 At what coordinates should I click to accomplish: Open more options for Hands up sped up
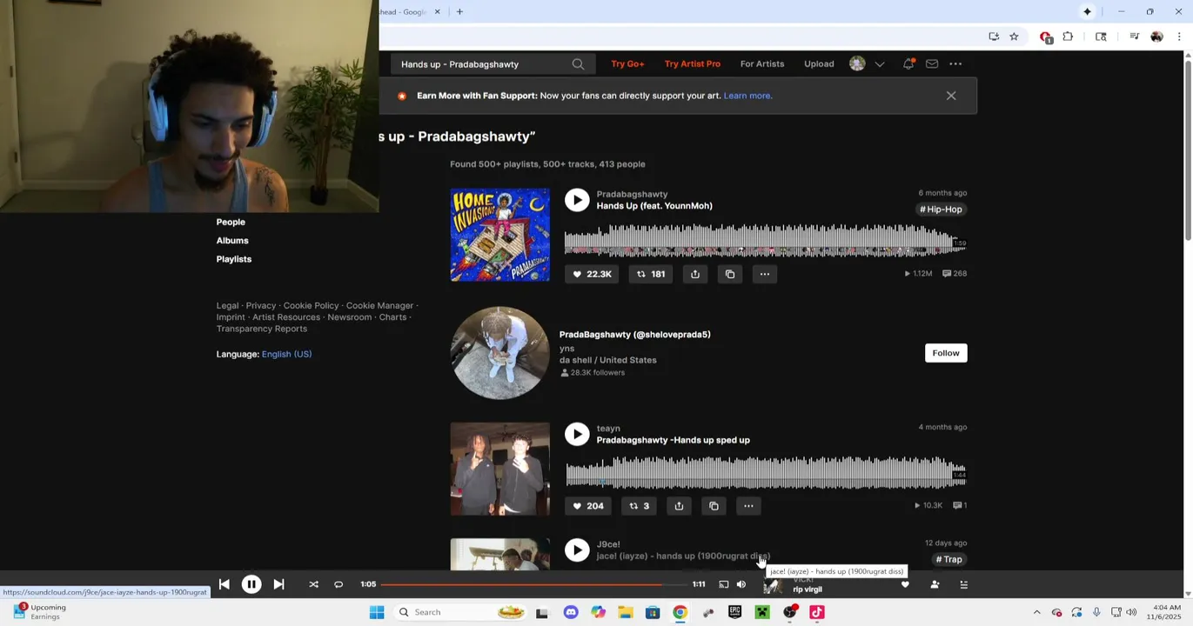click(x=748, y=506)
